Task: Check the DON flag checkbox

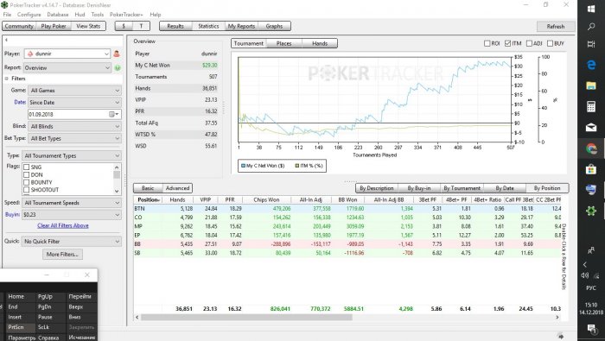Action: click(26, 175)
